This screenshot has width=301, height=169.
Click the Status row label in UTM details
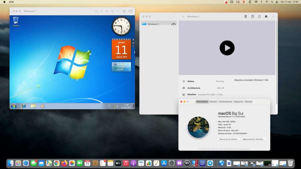coord(191,81)
